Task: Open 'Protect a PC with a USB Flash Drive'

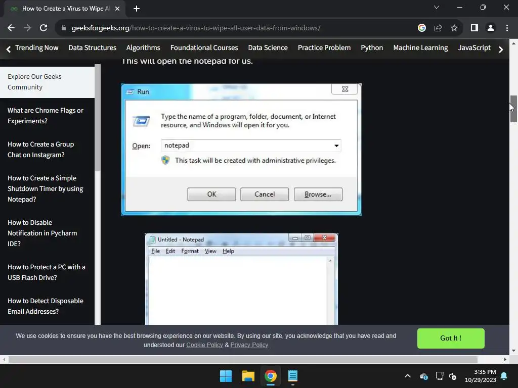Action: point(47,272)
